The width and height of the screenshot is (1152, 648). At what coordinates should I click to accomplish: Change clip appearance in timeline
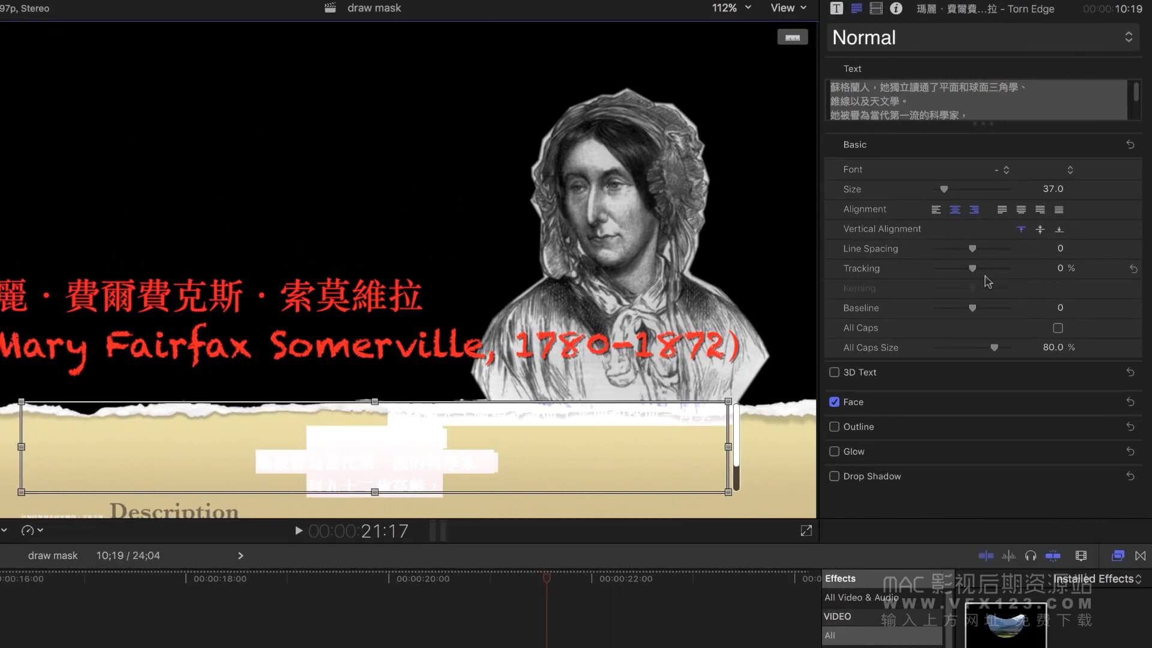click(x=1081, y=556)
